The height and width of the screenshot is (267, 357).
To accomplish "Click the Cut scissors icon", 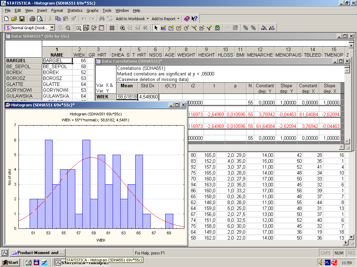I will (x=50, y=19).
